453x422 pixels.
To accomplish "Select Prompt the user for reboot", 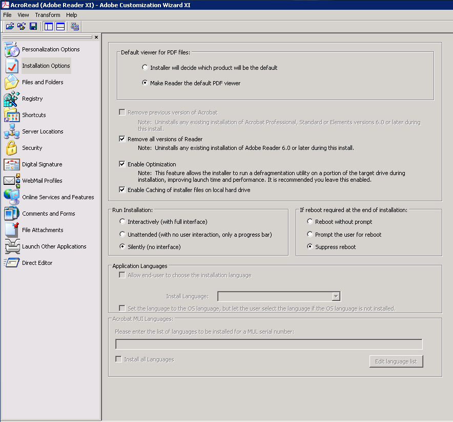I will click(x=310, y=235).
